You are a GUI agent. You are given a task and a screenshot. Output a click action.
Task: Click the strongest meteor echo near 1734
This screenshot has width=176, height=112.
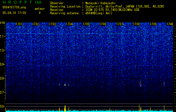[65, 85]
